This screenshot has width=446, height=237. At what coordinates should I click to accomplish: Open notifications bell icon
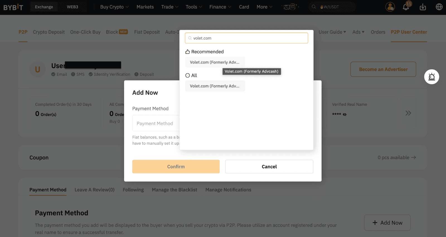coord(406,7)
